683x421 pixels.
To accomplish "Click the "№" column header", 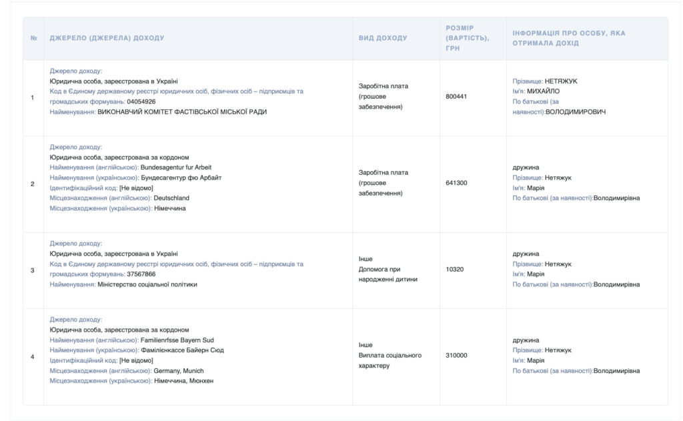I will [33, 38].
